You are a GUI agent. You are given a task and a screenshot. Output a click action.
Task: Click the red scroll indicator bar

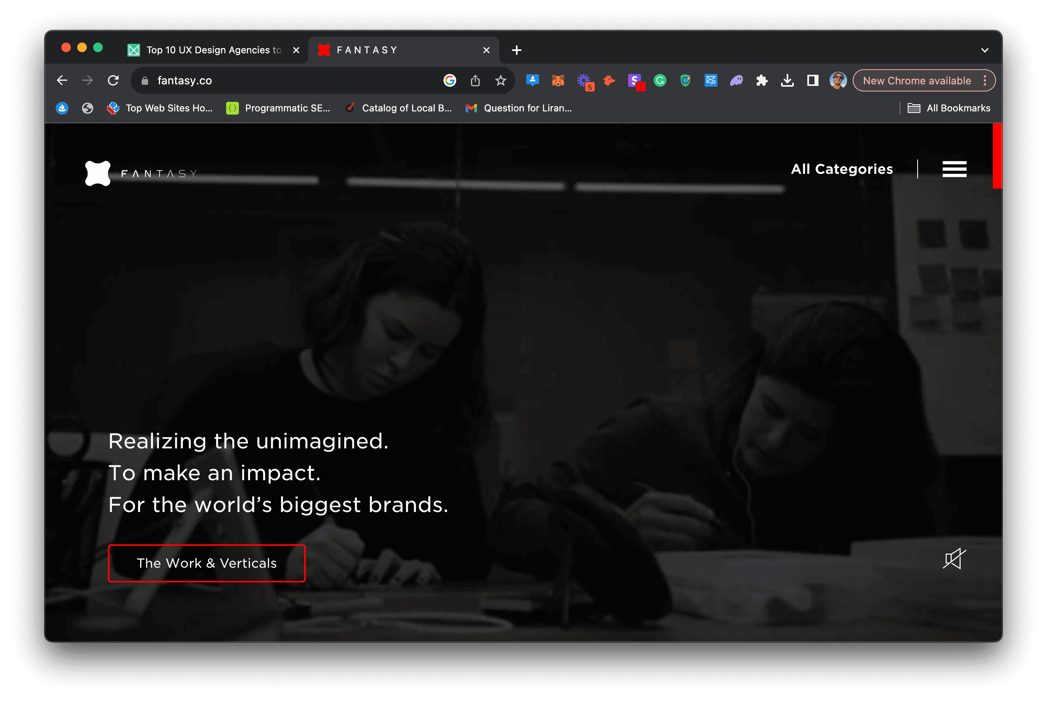(997, 156)
